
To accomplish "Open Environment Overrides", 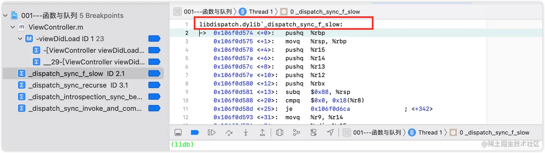I will [x=313, y=133].
